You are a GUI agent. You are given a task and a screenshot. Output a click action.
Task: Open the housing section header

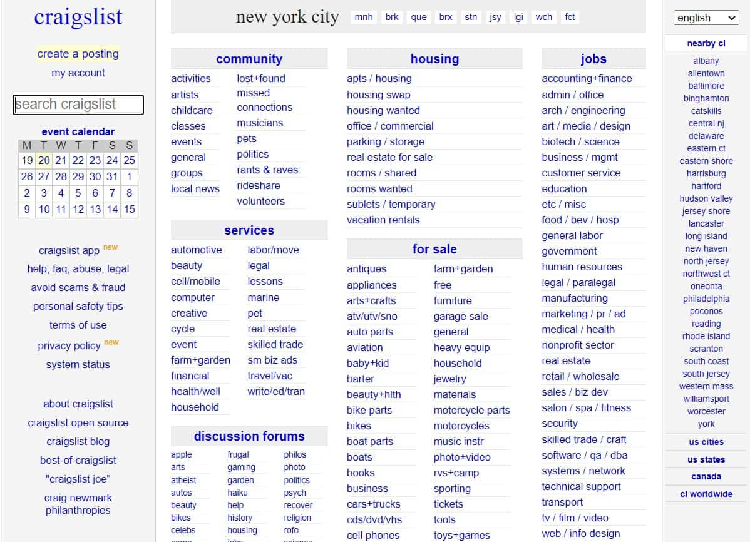pos(434,59)
